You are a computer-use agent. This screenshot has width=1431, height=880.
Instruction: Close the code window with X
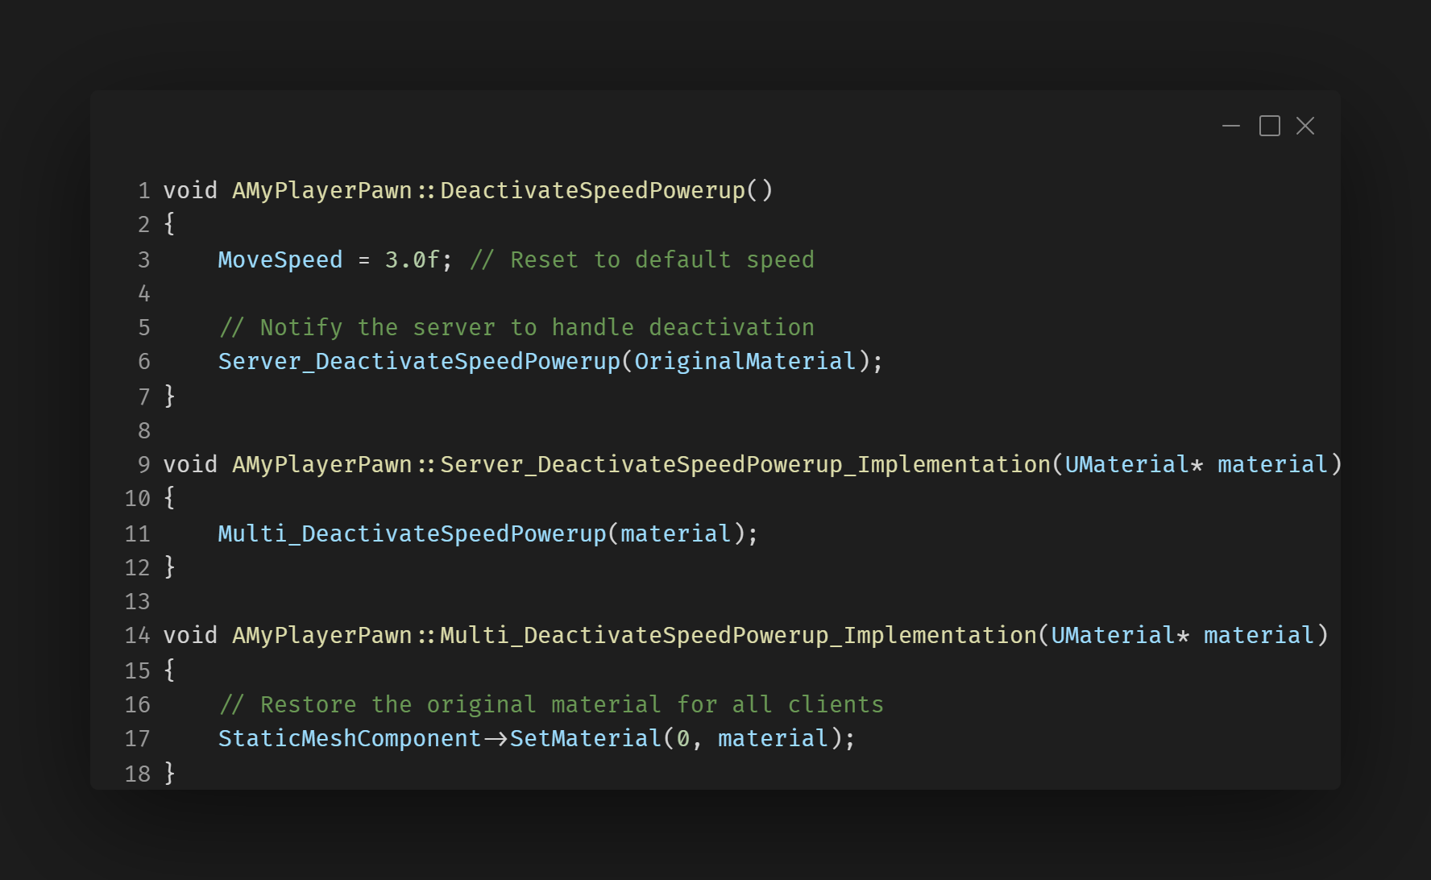point(1305,127)
